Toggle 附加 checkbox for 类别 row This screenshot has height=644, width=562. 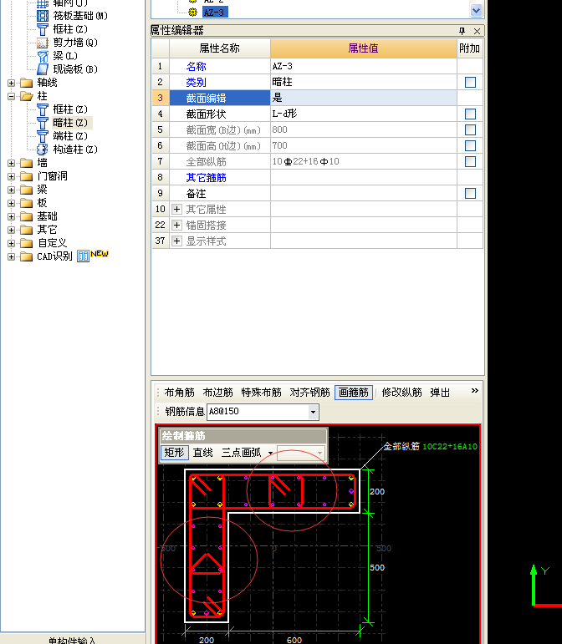(x=470, y=82)
